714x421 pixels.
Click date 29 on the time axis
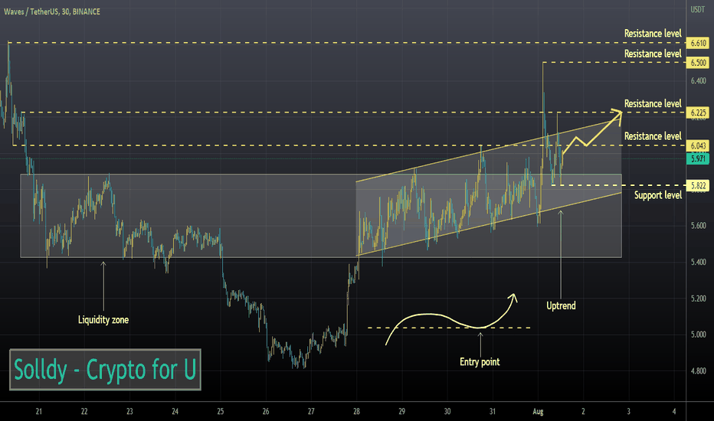pyautogui.click(x=401, y=412)
